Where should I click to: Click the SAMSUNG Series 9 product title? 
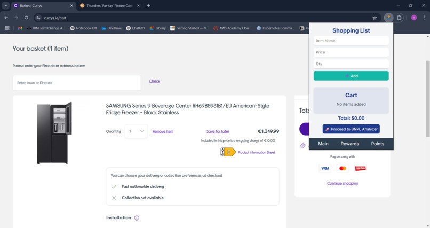188,109
